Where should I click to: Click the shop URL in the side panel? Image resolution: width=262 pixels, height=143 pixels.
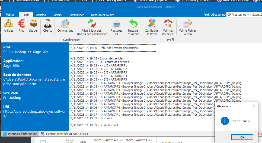[x=35, y=114]
